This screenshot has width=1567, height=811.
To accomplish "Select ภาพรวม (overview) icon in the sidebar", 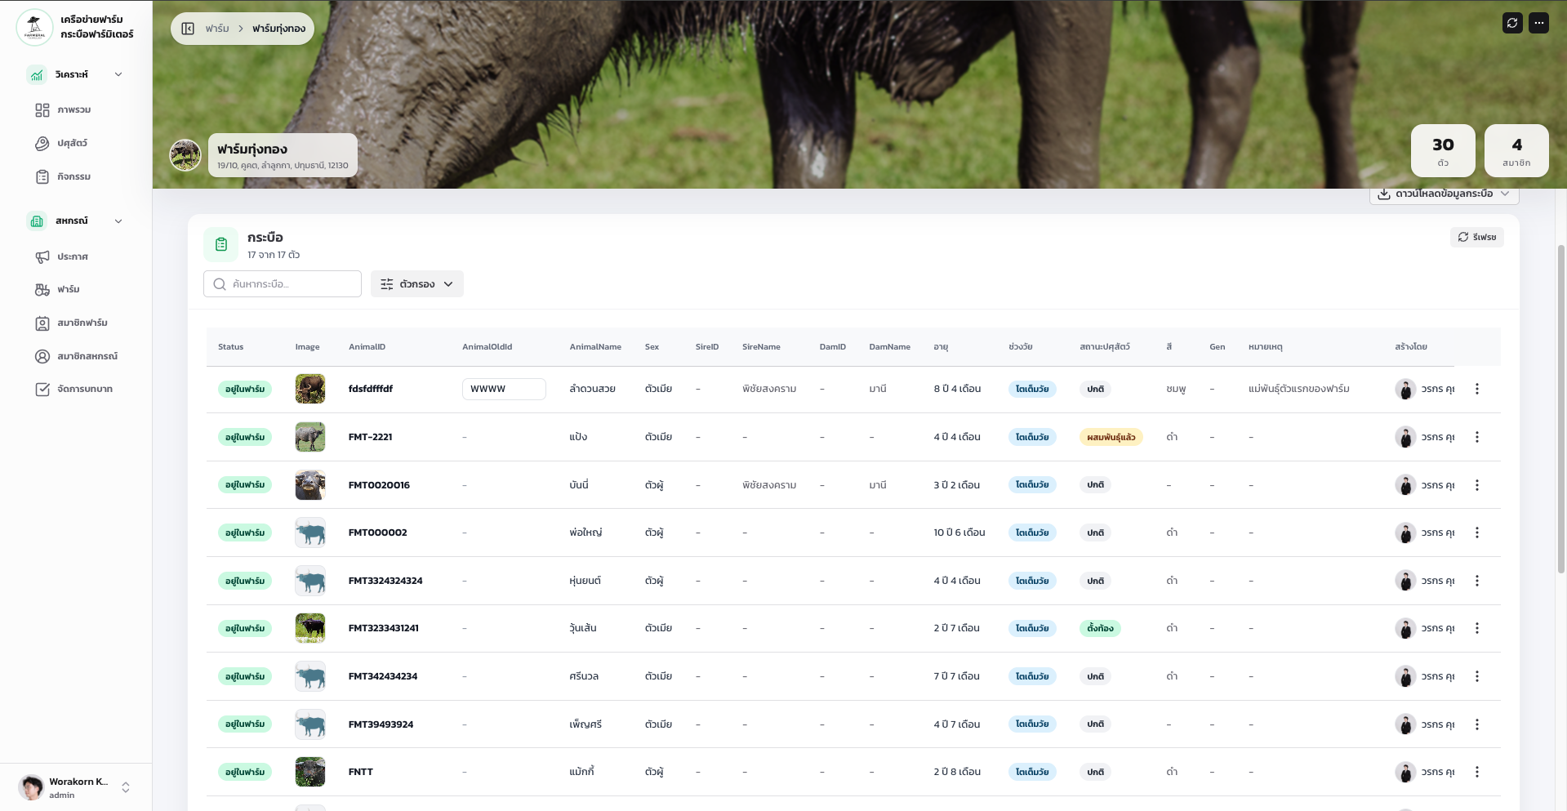I will coord(43,109).
